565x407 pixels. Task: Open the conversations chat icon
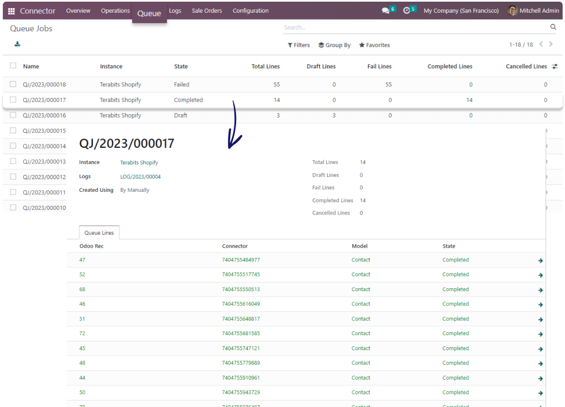[386, 11]
